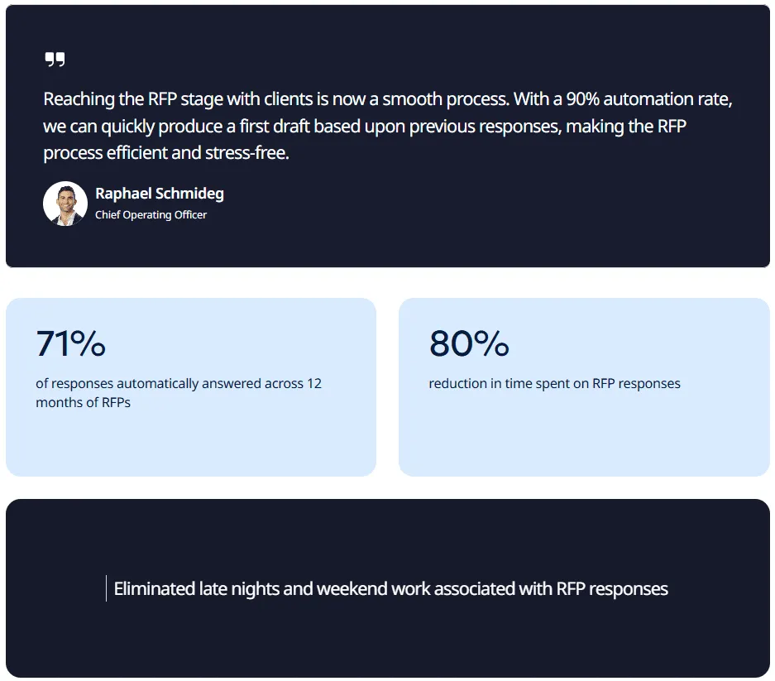Click the dark bottom banner card
This screenshot has width=775, height=681.
tap(388, 588)
